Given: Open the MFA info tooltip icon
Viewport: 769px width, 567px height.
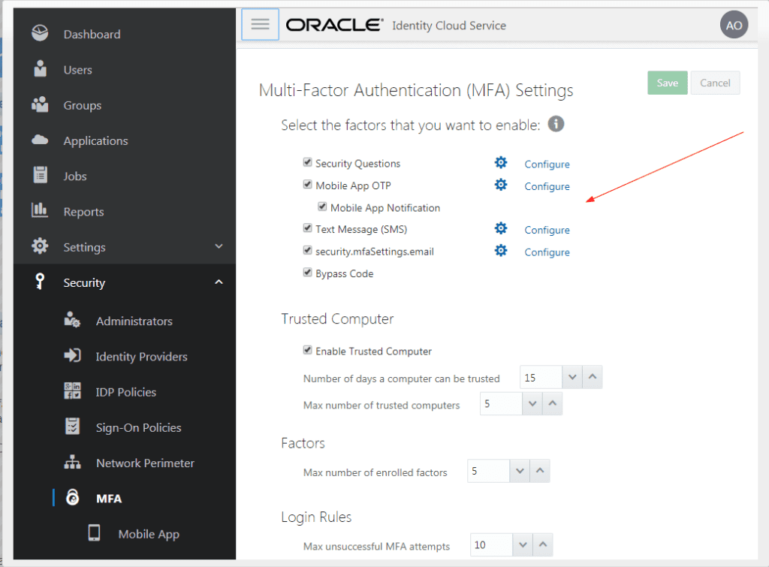Looking at the screenshot, I should 556,124.
